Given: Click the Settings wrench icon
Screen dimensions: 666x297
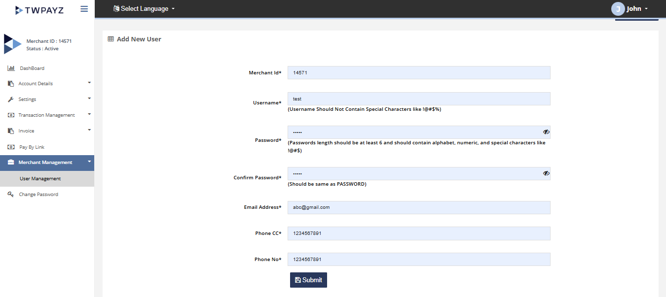Looking at the screenshot, I should [x=11, y=99].
